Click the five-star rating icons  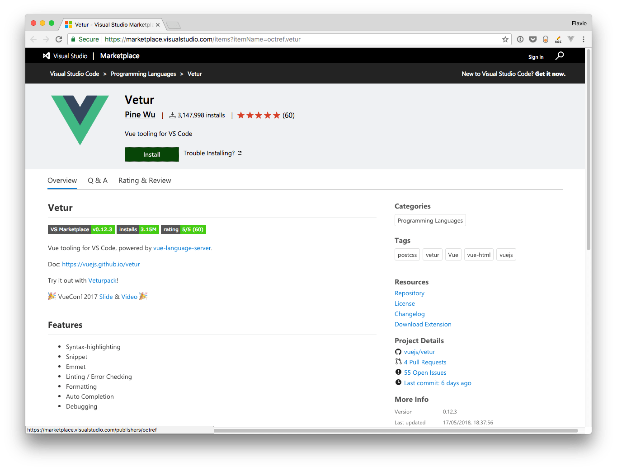(x=259, y=115)
